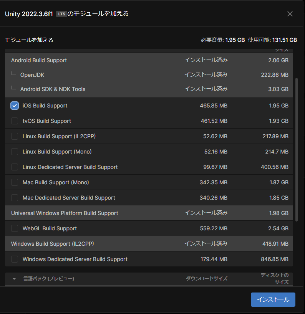This screenshot has height=314, width=305.
Task: Check Mac Dedicated Server Build Support
Action: pyautogui.click(x=15, y=198)
